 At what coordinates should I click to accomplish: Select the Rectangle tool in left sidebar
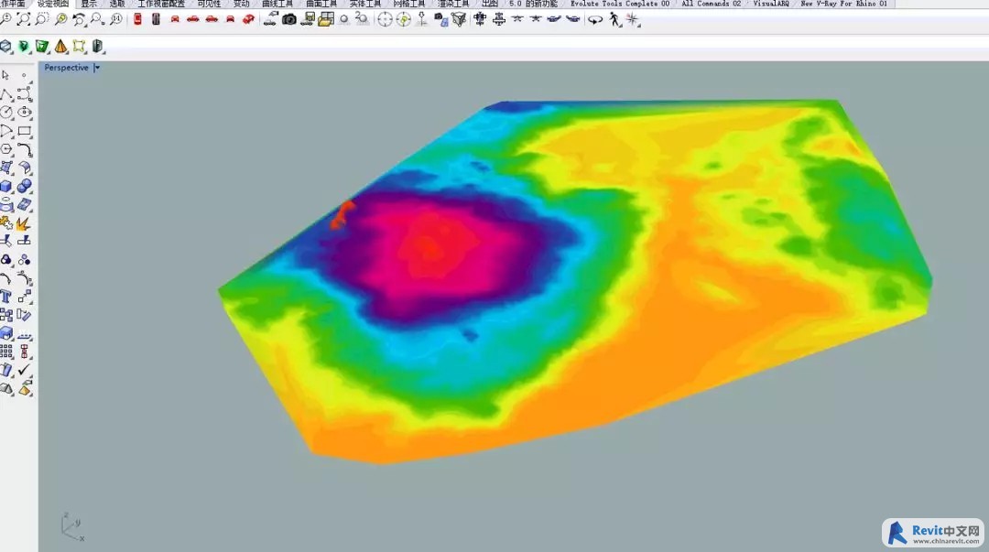click(25, 132)
